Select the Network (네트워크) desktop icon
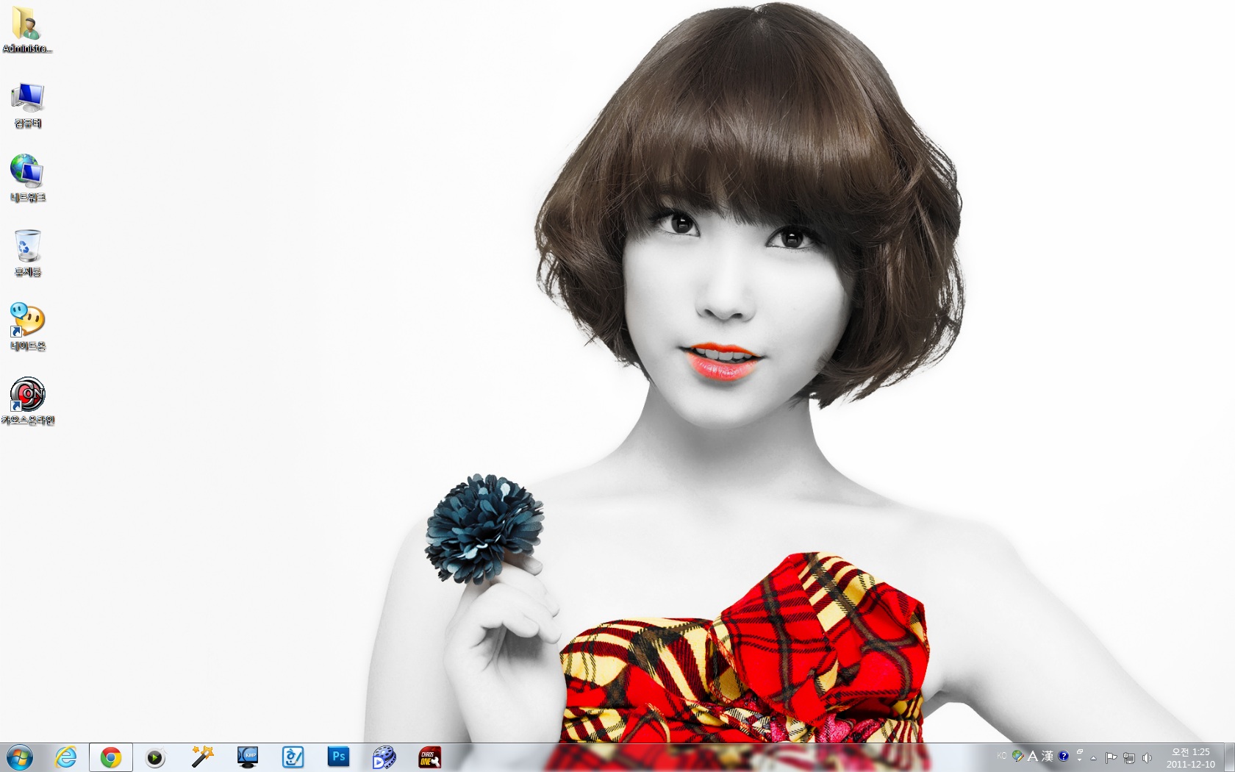Image resolution: width=1235 pixels, height=772 pixels. [27, 179]
